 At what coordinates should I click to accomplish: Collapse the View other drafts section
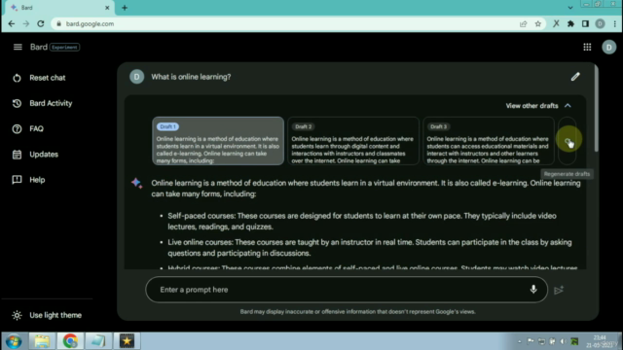538,106
